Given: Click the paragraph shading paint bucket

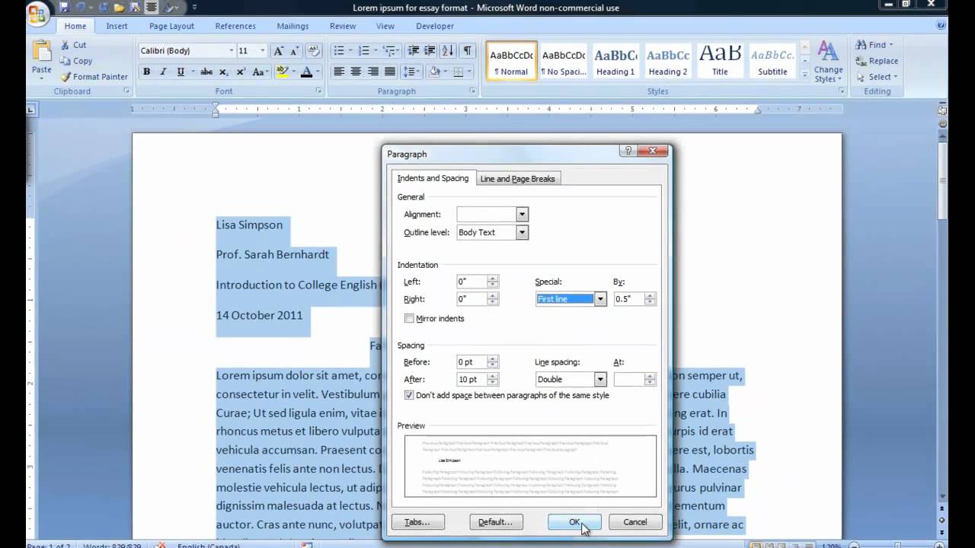Looking at the screenshot, I should (434, 72).
